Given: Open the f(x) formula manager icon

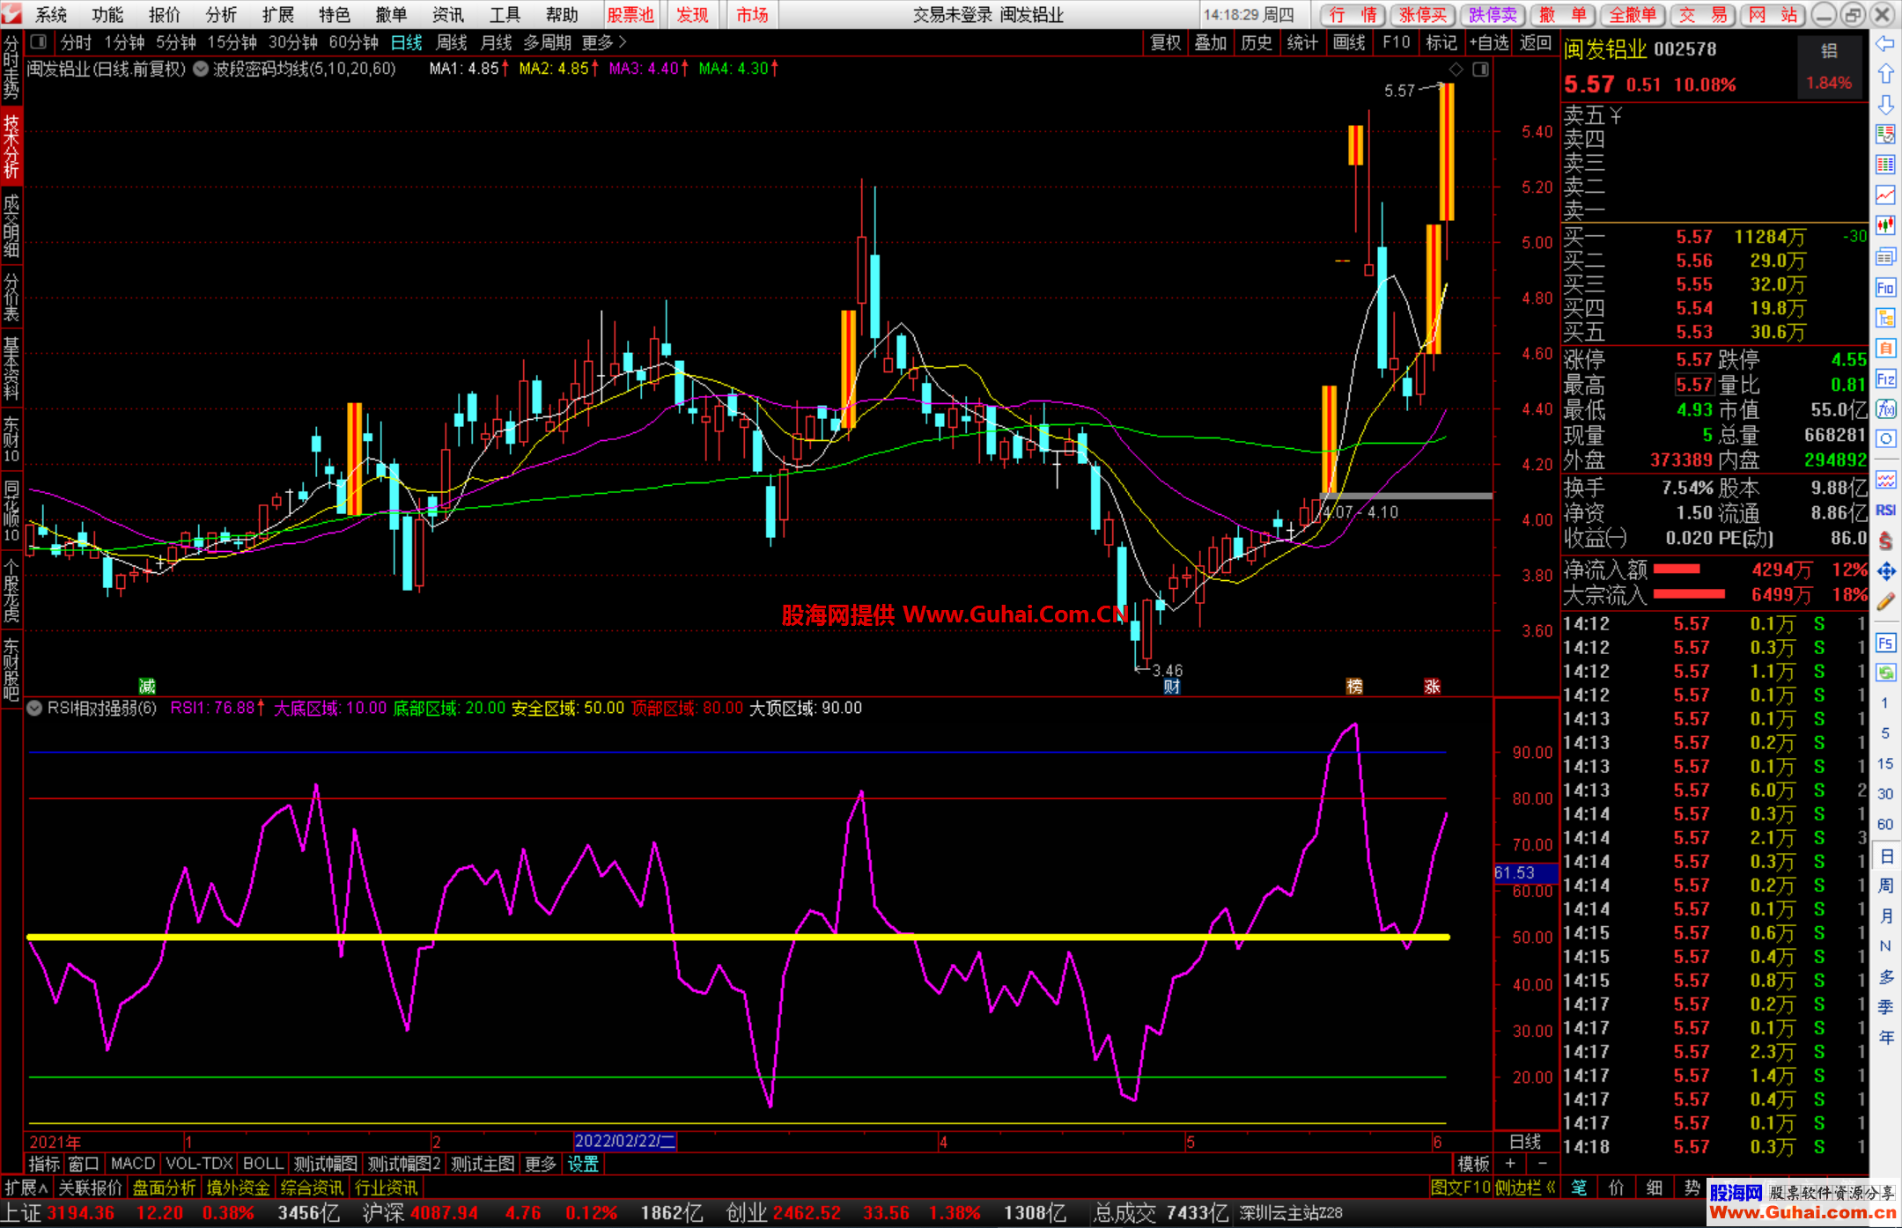Looking at the screenshot, I should click(x=1885, y=409).
